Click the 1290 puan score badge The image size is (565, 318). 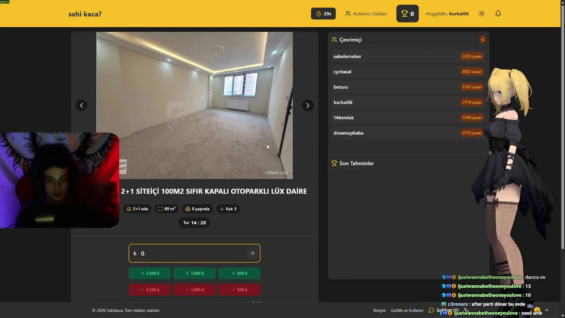click(471, 117)
